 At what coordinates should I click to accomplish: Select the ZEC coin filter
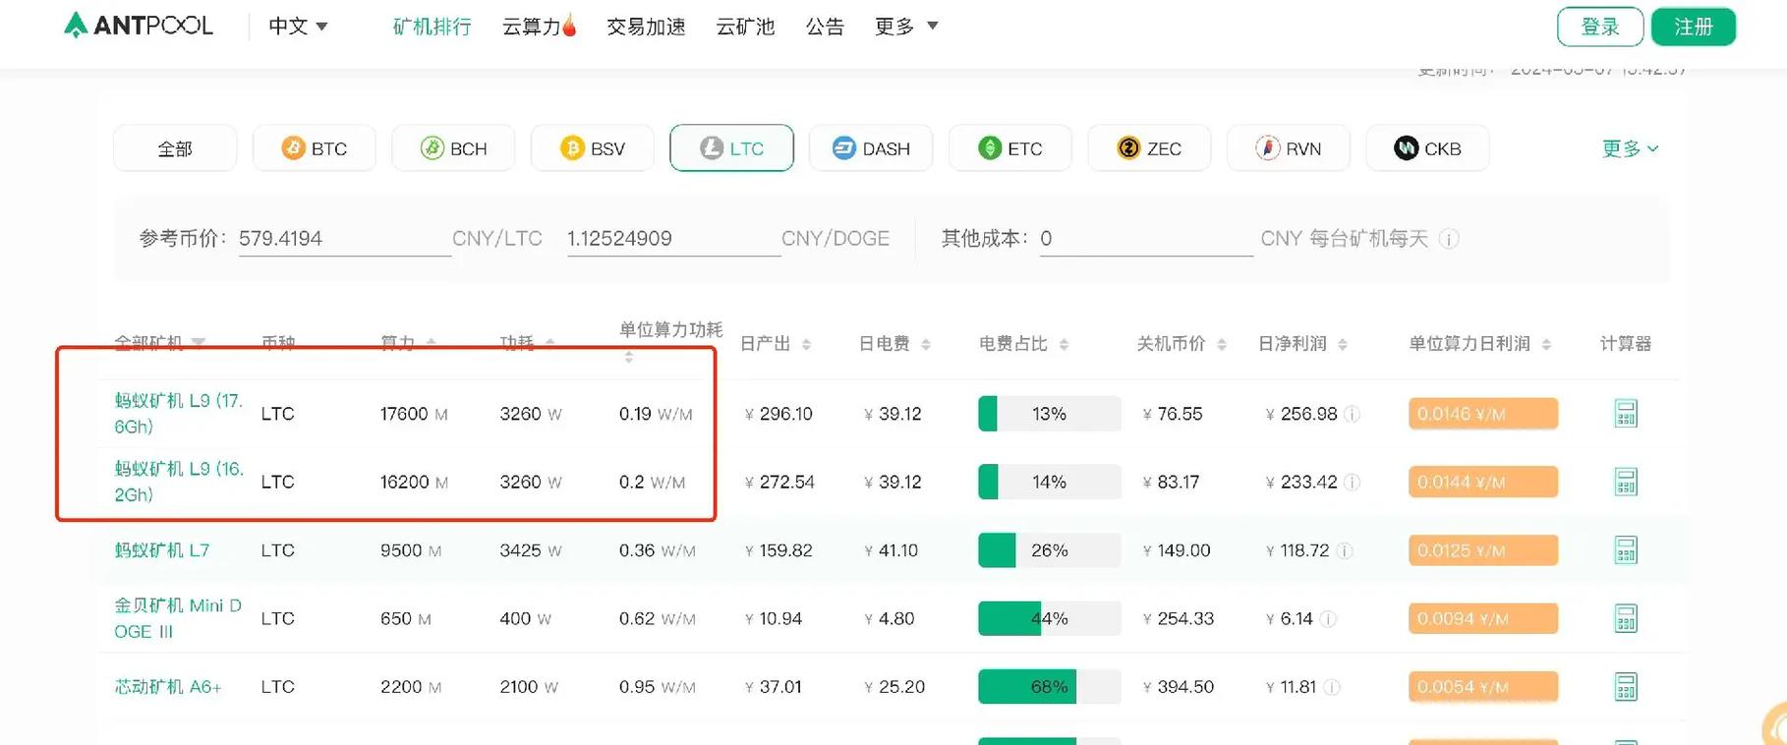click(x=1149, y=148)
